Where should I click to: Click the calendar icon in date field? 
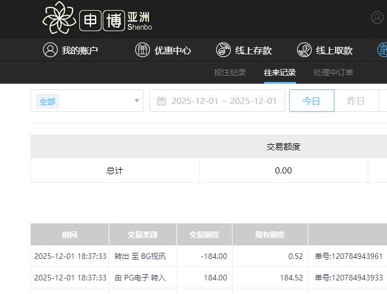coord(162,101)
